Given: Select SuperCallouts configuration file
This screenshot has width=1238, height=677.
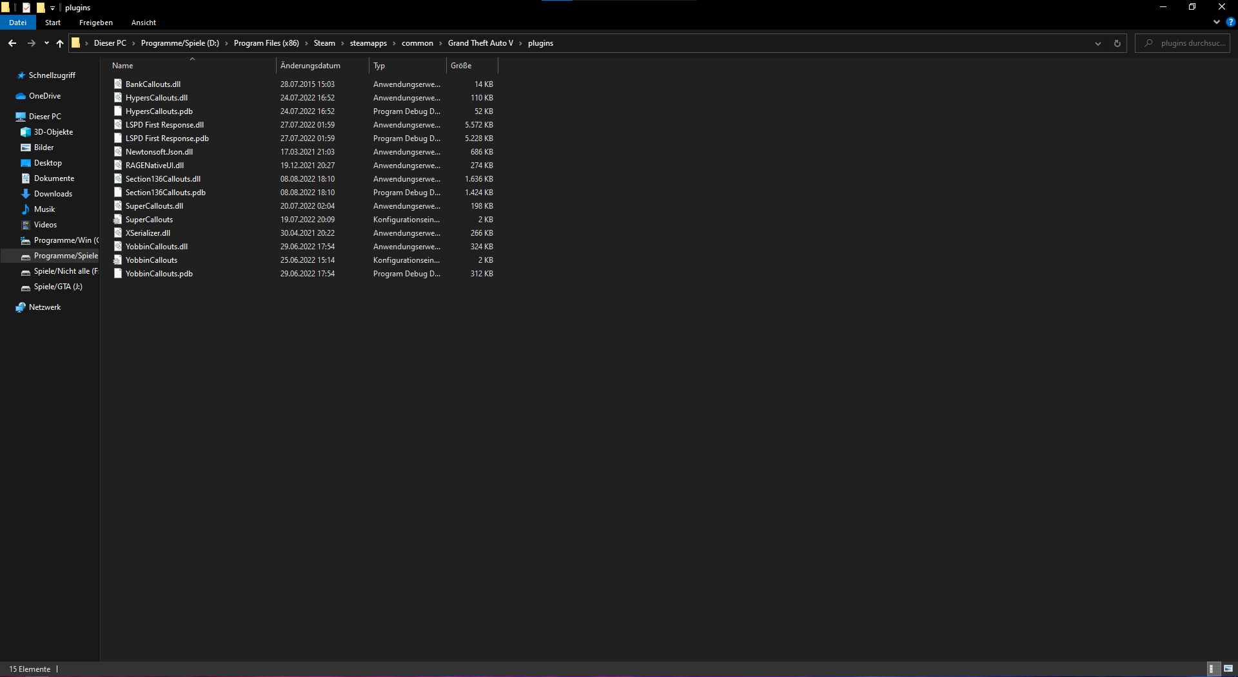Looking at the screenshot, I should 149,220.
